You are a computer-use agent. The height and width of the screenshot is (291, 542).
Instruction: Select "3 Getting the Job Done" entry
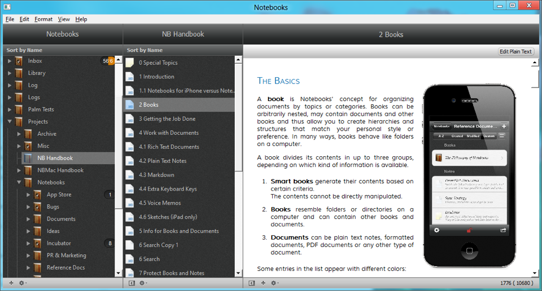[x=179, y=119]
